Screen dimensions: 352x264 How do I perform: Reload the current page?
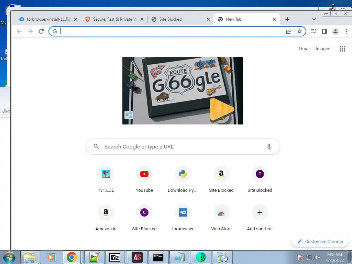(x=41, y=31)
